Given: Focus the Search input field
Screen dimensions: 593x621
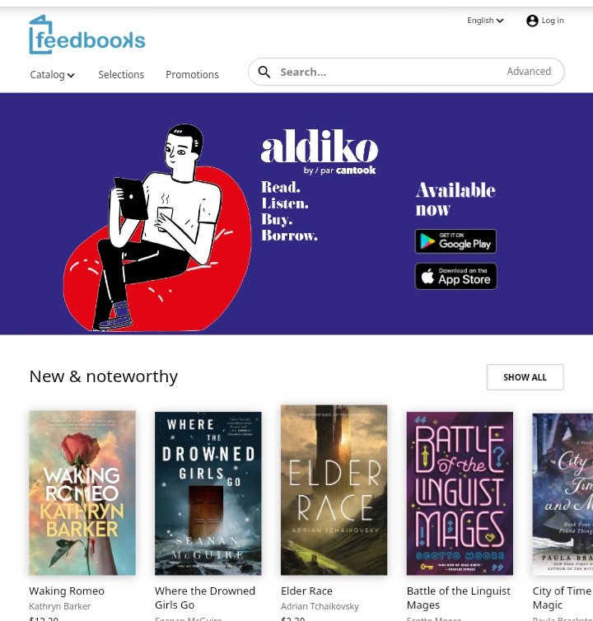Looking at the screenshot, I should tap(388, 72).
